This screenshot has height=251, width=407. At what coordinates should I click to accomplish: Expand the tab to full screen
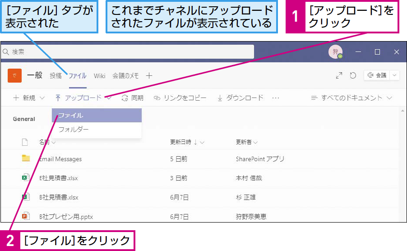pos(339,75)
